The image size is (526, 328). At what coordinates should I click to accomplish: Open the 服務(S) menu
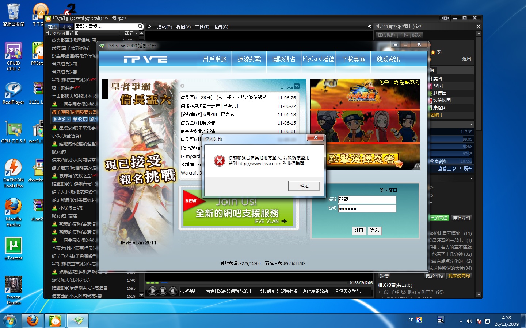pos(221,27)
